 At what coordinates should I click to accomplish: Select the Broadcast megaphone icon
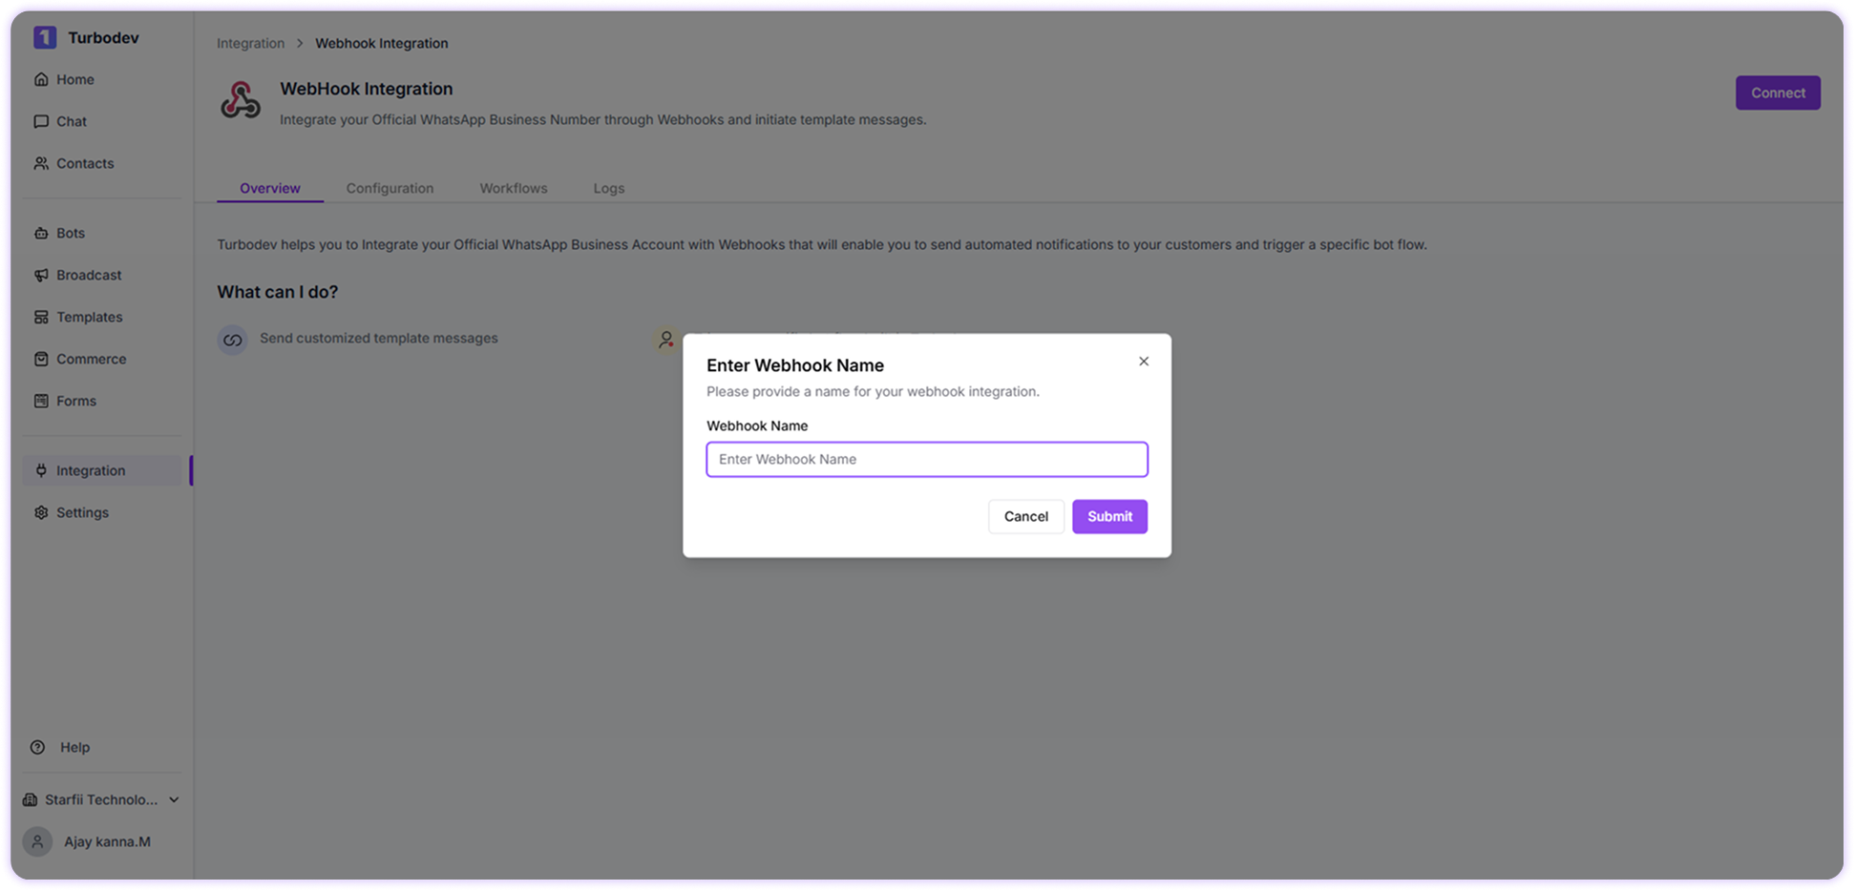pos(41,275)
